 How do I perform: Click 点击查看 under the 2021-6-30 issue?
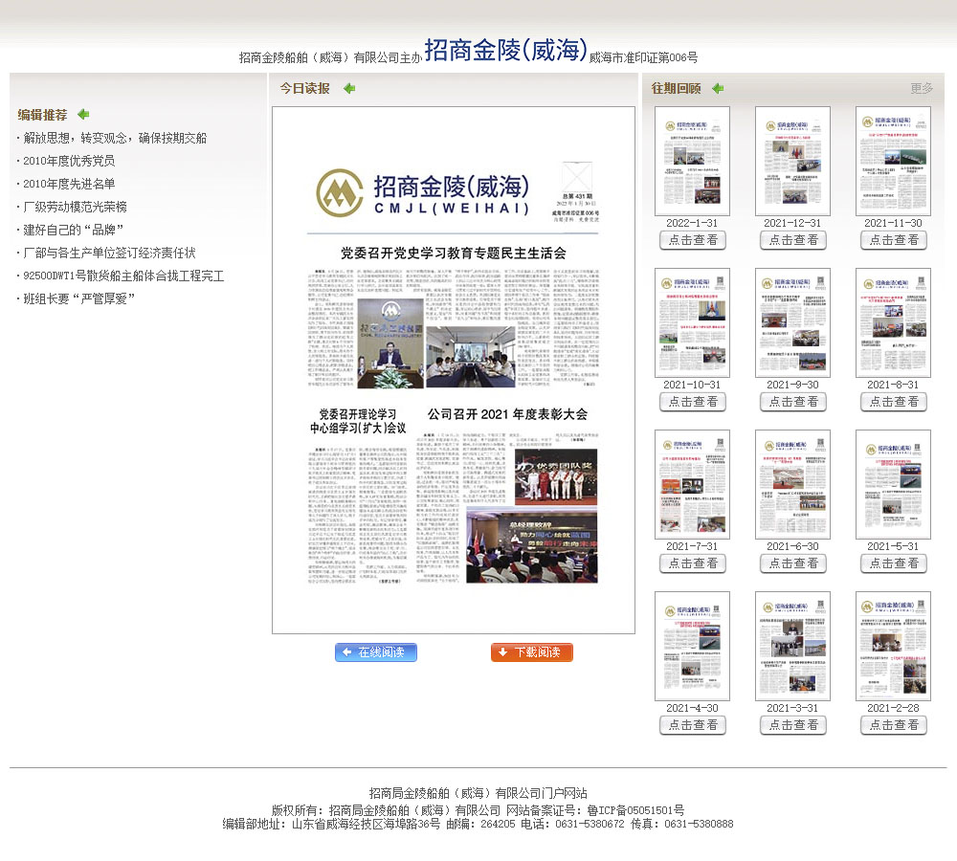tap(793, 563)
